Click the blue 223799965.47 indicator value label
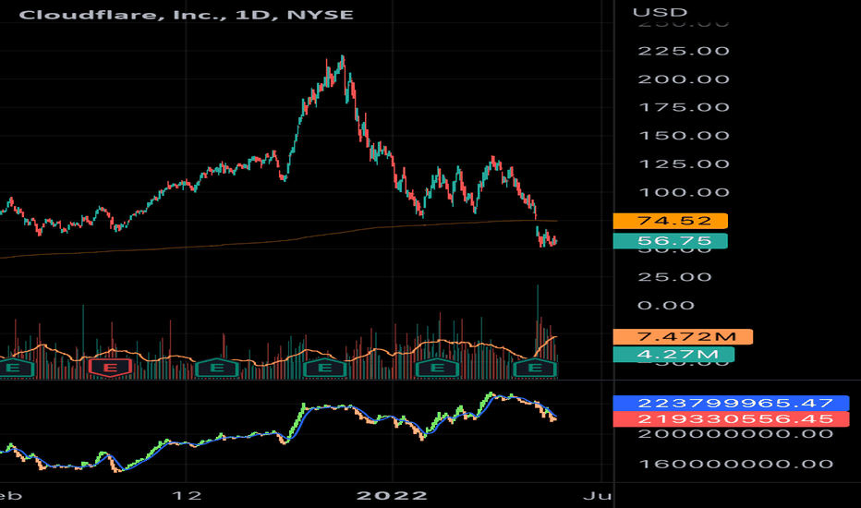This screenshot has width=861, height=508. (731, 403)
